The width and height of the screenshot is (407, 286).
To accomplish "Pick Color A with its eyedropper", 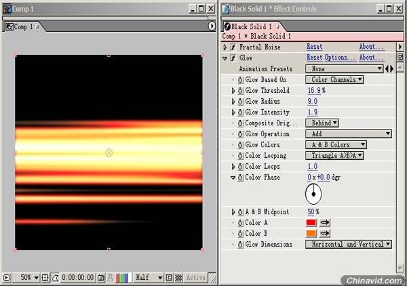I will [325, 222].
